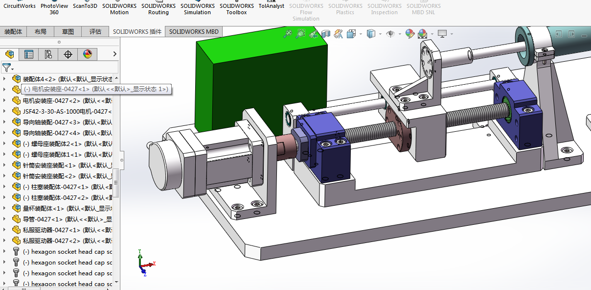Toggle the TolAnalyst add-in
The width and height of the screenshot is (591, 290).
tap(272, 6)
